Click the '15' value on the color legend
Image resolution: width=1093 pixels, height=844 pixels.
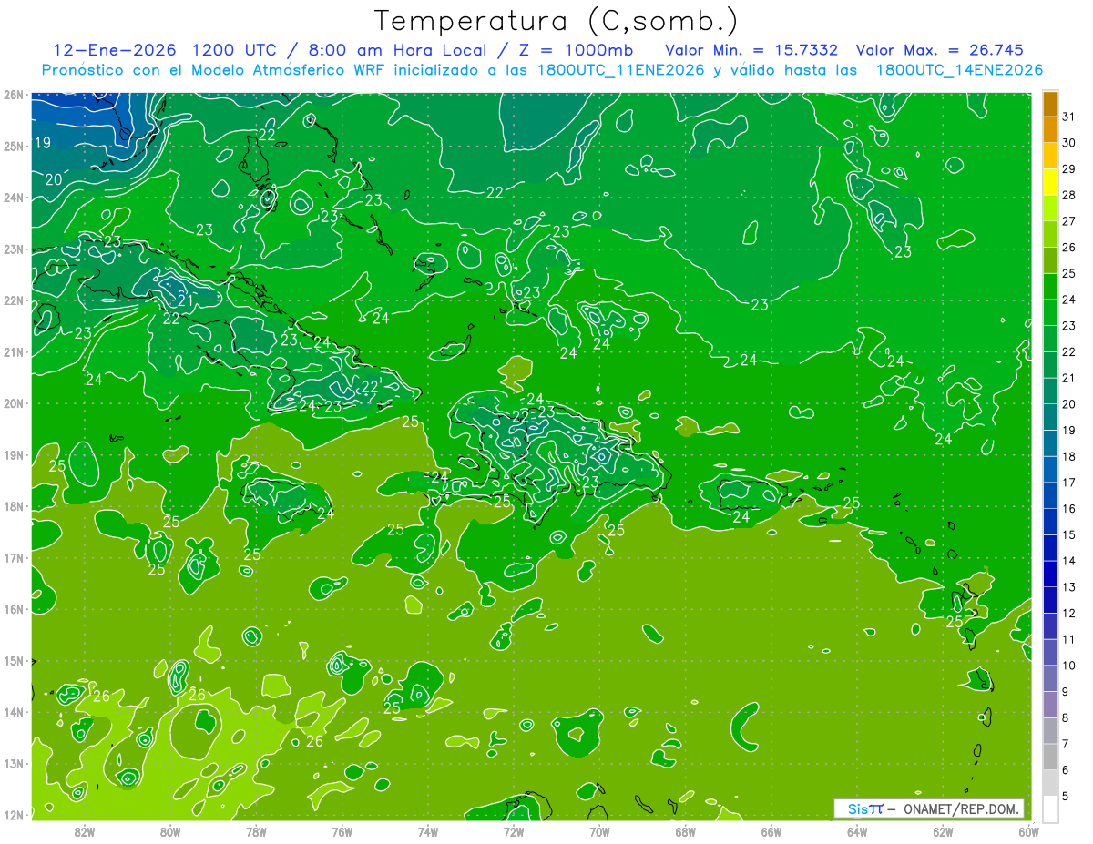tap(1068, 534)
